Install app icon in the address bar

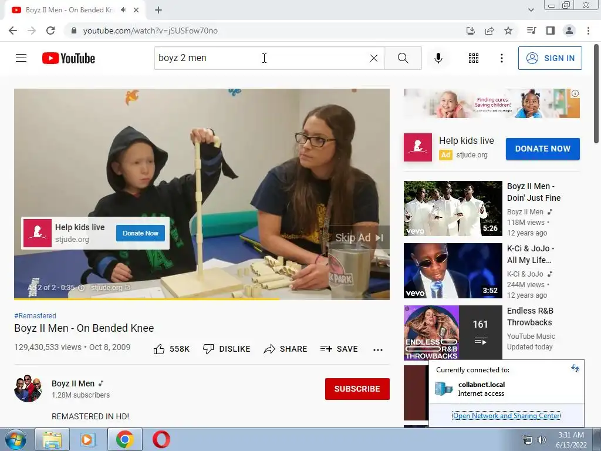click(470, 31)
